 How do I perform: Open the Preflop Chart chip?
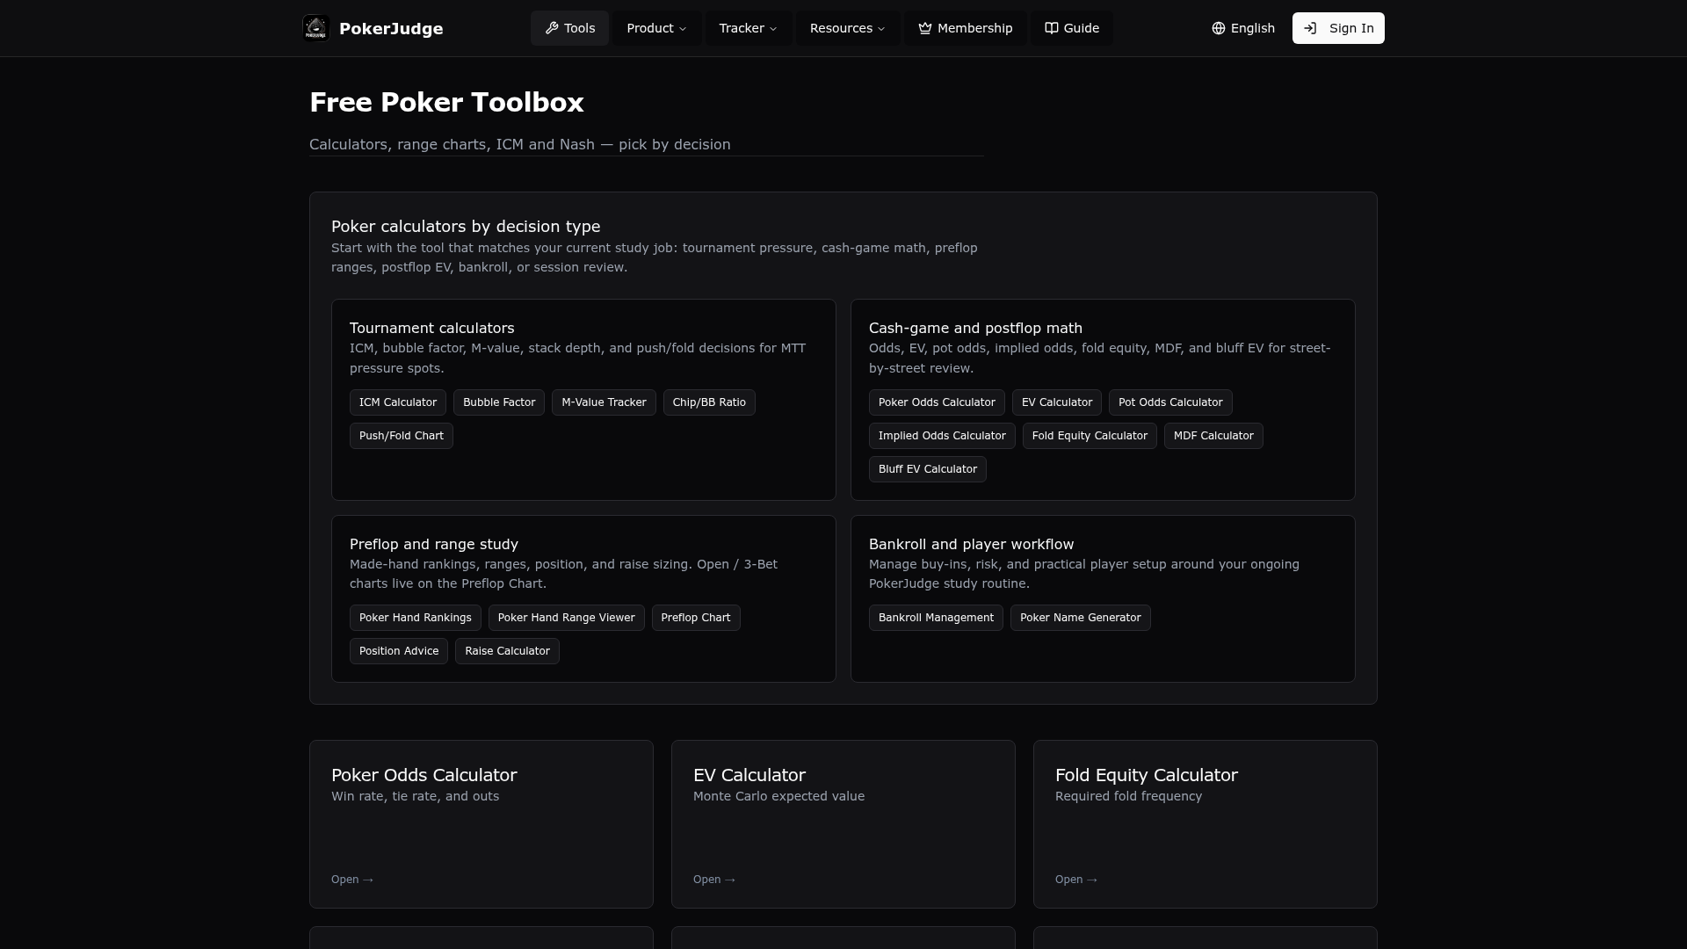click(696, 618)
